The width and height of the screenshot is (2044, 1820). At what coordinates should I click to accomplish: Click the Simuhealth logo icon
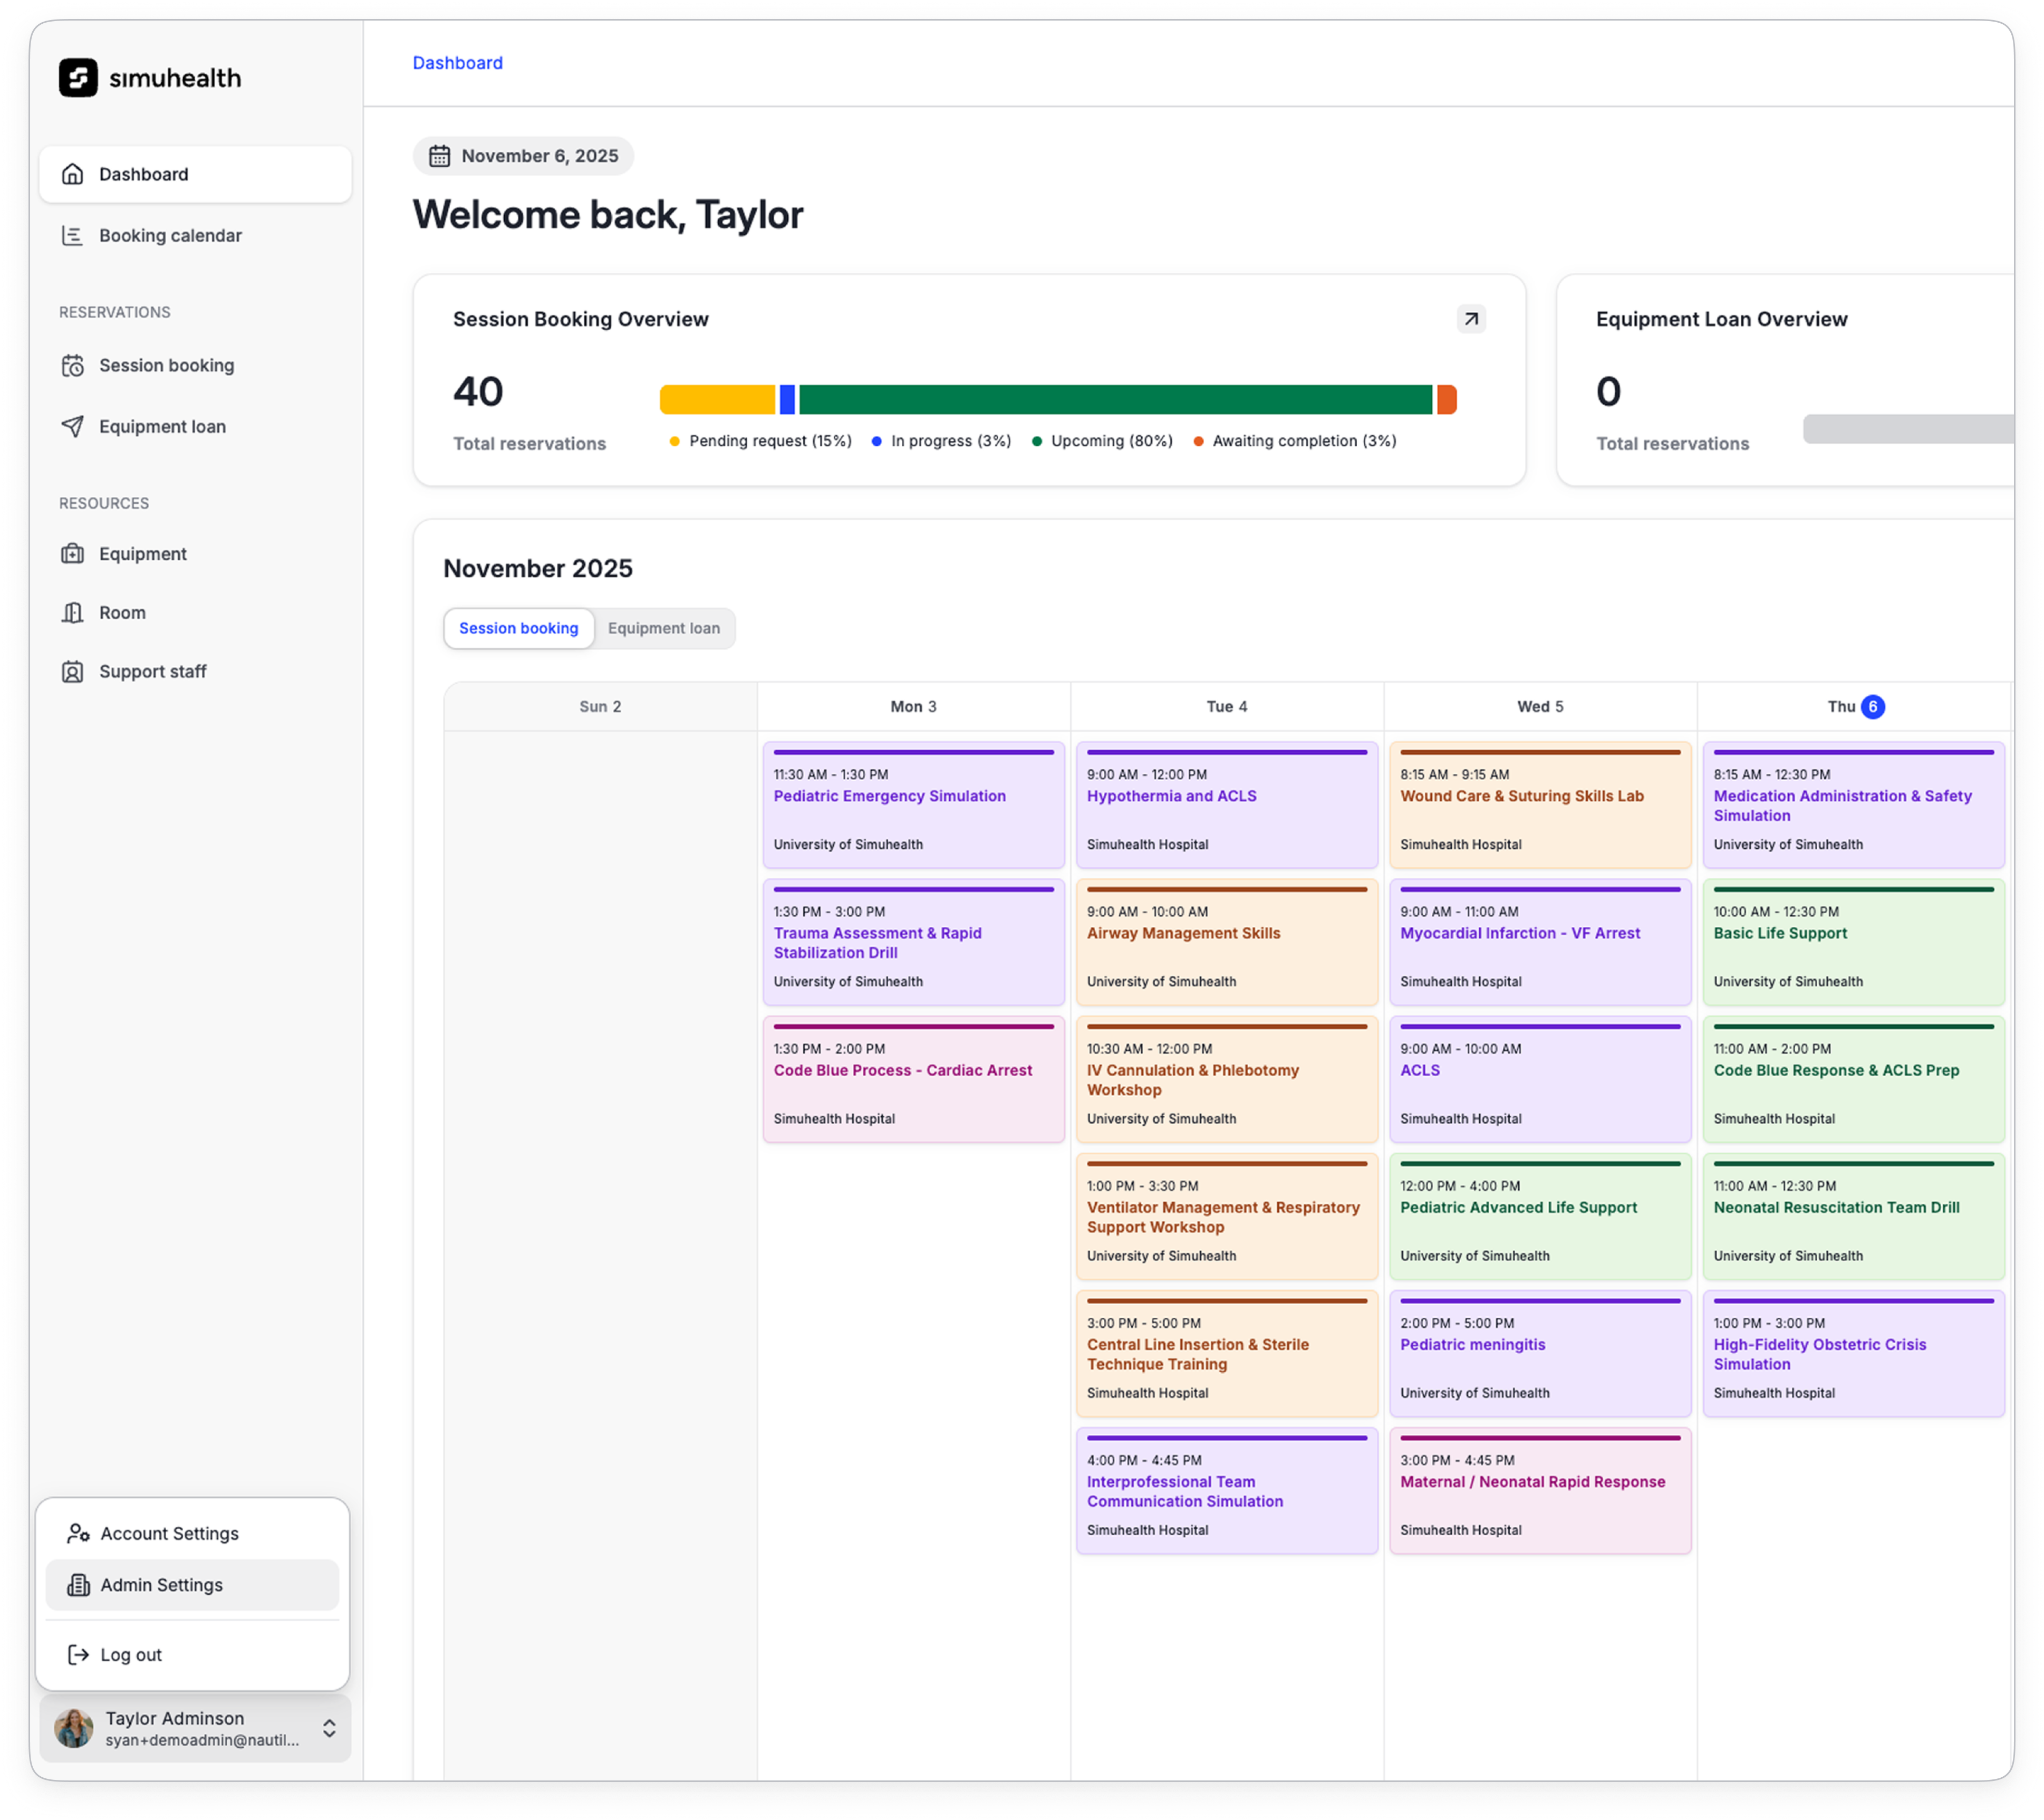pyautogui.click(x=78, y=78)
